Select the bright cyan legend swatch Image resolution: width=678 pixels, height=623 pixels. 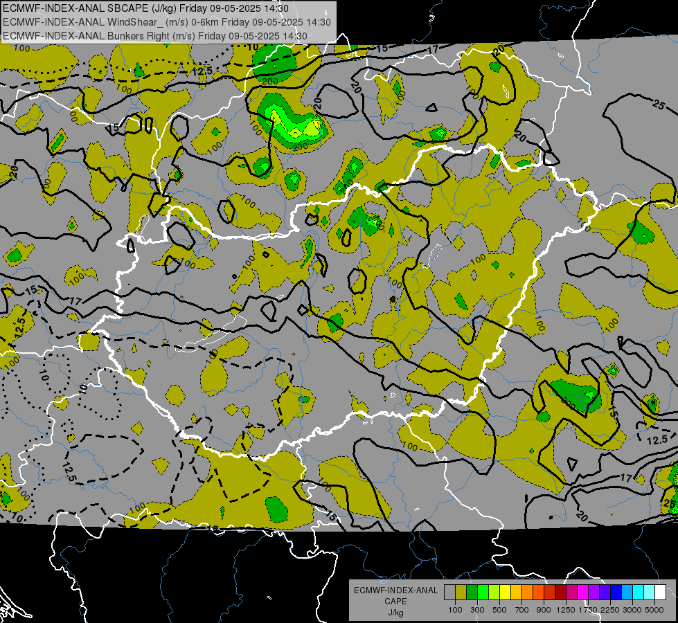point(639,593)
